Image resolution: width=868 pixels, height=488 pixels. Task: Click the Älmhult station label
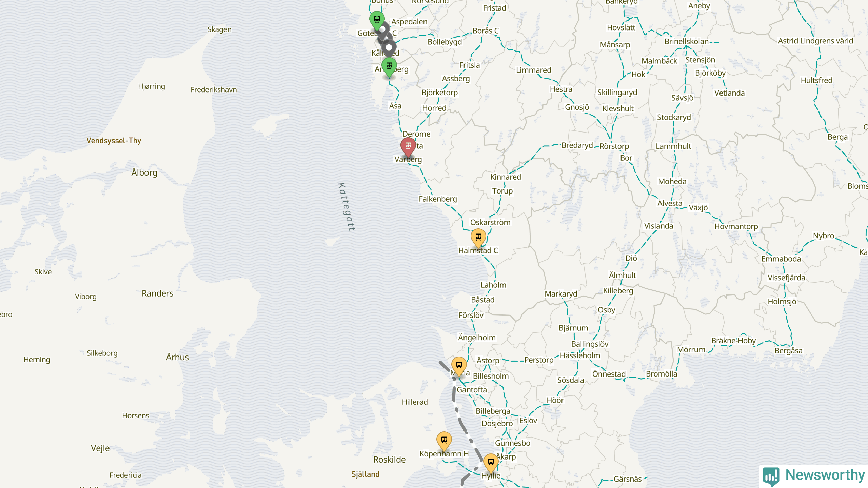[x=622, y=275]
